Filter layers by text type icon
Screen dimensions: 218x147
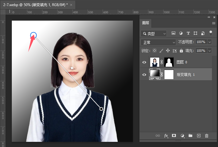pyautogui.click(x=188, y=33)
